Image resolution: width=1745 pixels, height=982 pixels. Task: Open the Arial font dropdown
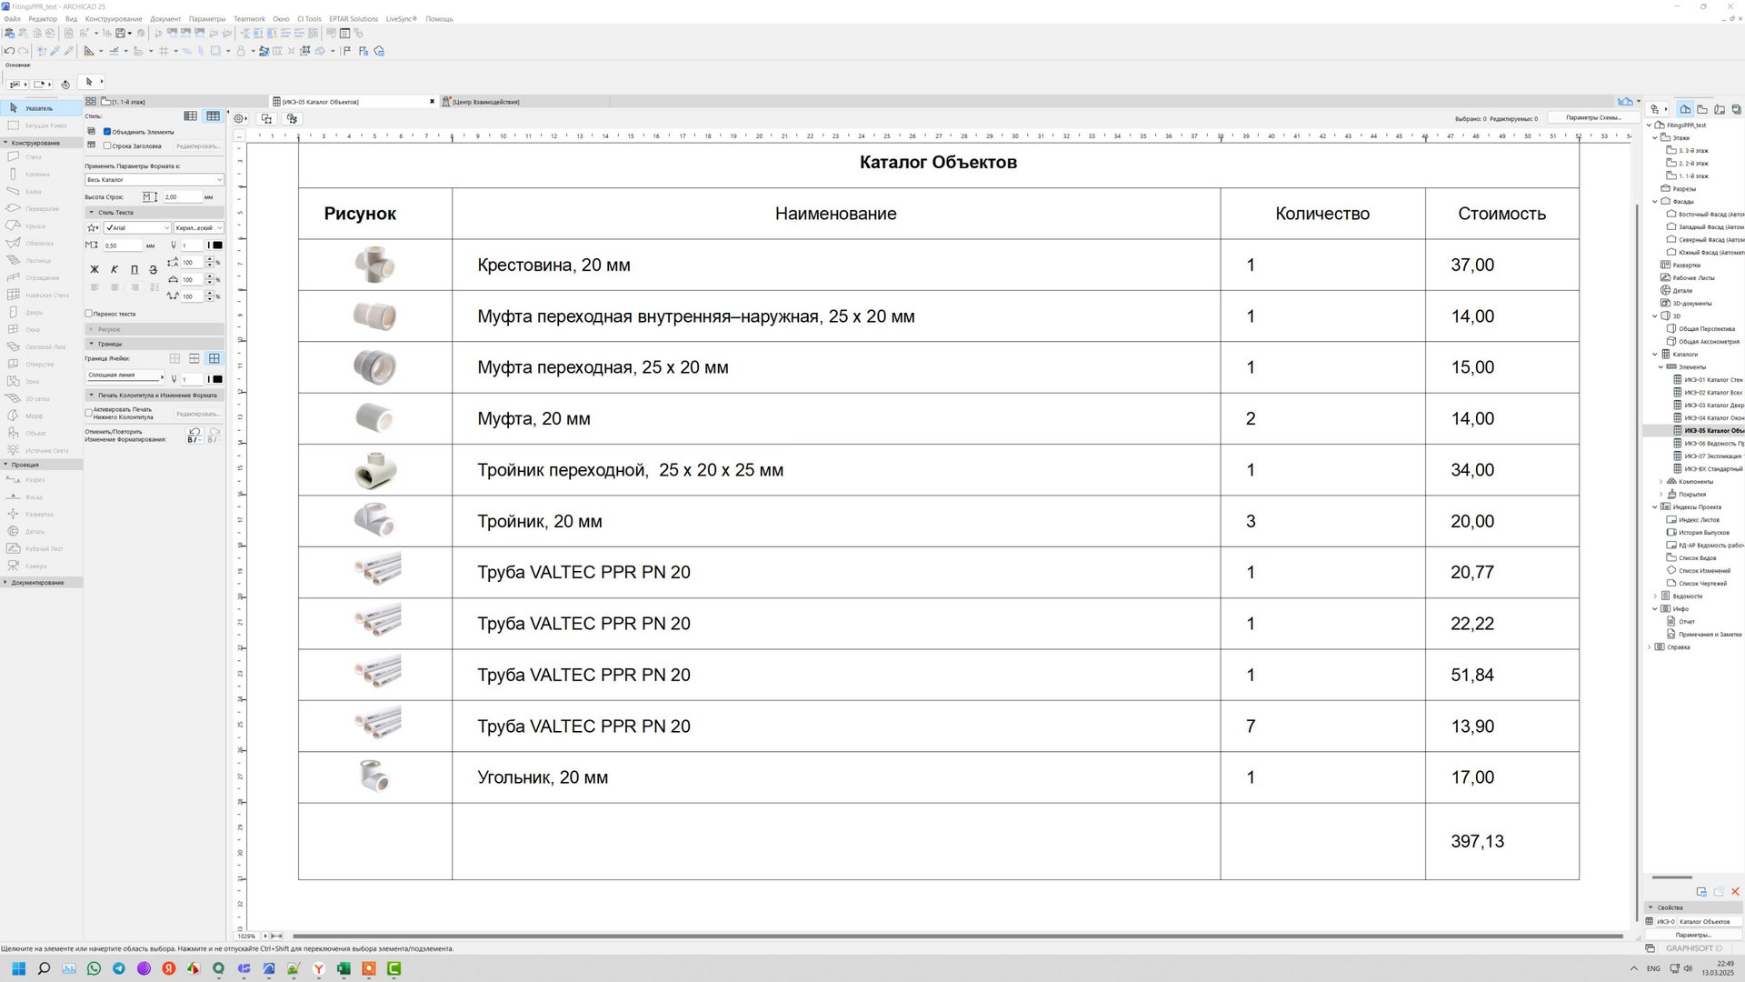tap(136, 228)
